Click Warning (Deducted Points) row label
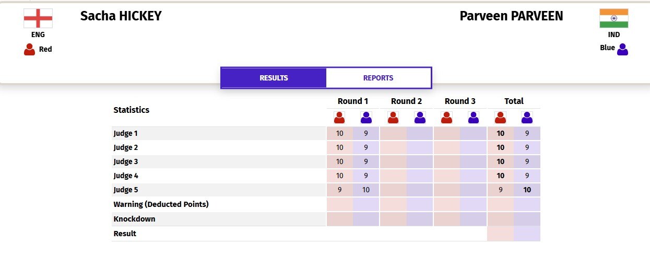650x255 pixels. (161, 204)
